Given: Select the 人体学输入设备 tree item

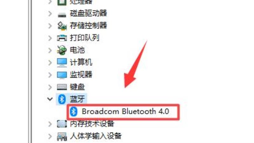Looking at the screenshot, I should [x=96, y=136].
